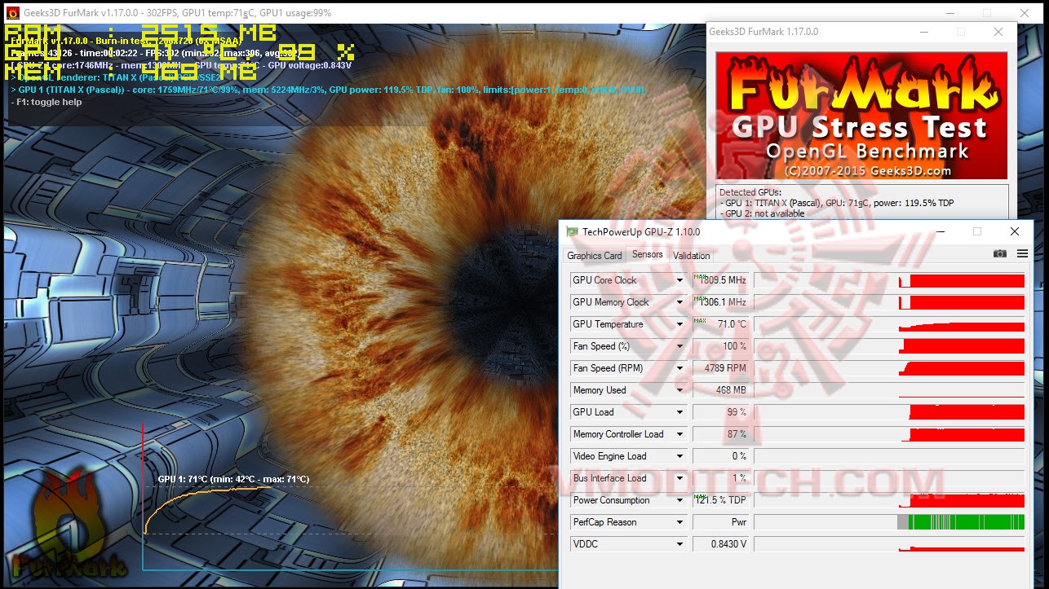Click the '100 %' fan speed value
The image size is (1049, 589).
(x=720, y=346)
